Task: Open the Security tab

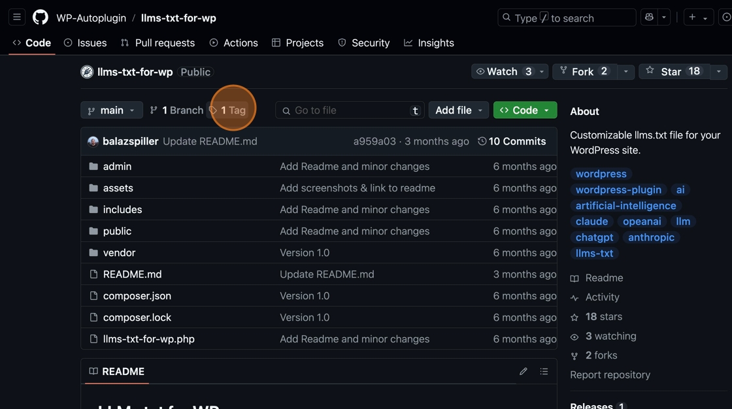Action: 363,43
